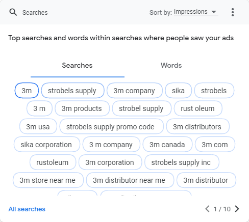Choose "3m distributor near me" chip
This screenshot has width=249, height=222.
pyautogui.click(x=130, y=180)
